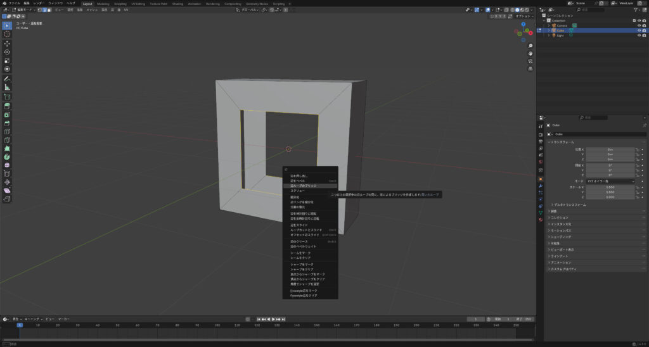Expand the Camera item in the outliner

coord(549,25)
